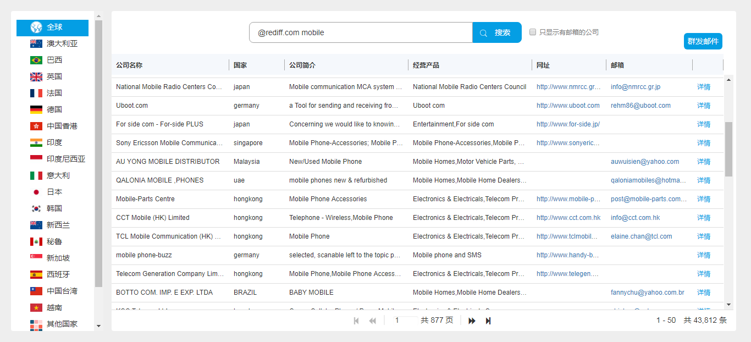Select the 澳大利亚 country entry
The height and width of the screenshot is (342, 751).
point(52,43)
